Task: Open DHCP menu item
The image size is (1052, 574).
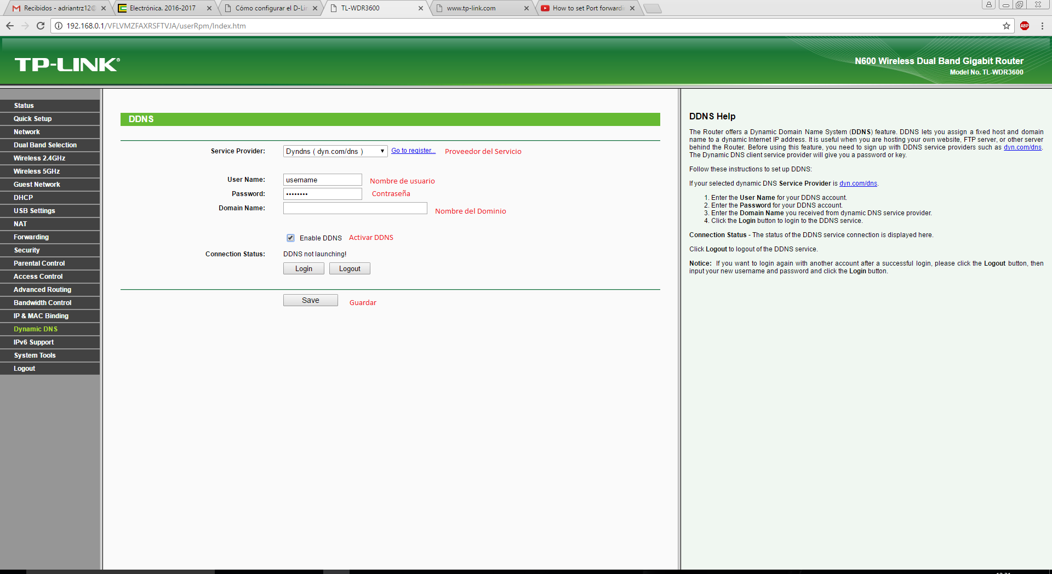Action: click(x=50, y=198)
